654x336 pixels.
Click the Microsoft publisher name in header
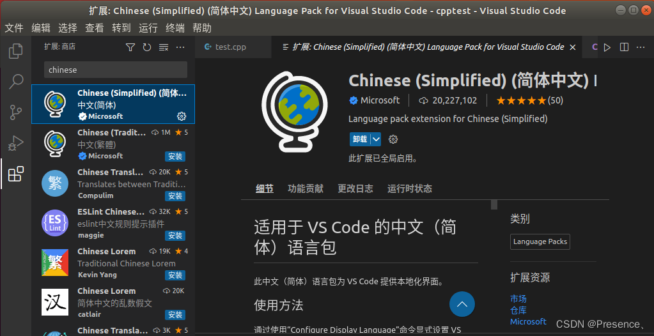[x=380, y=100]
